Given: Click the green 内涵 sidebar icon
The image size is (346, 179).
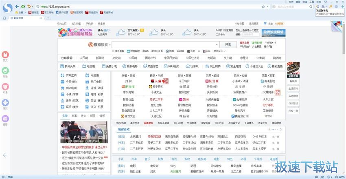Looking at the screenshot, I should (x=5, y=71).
